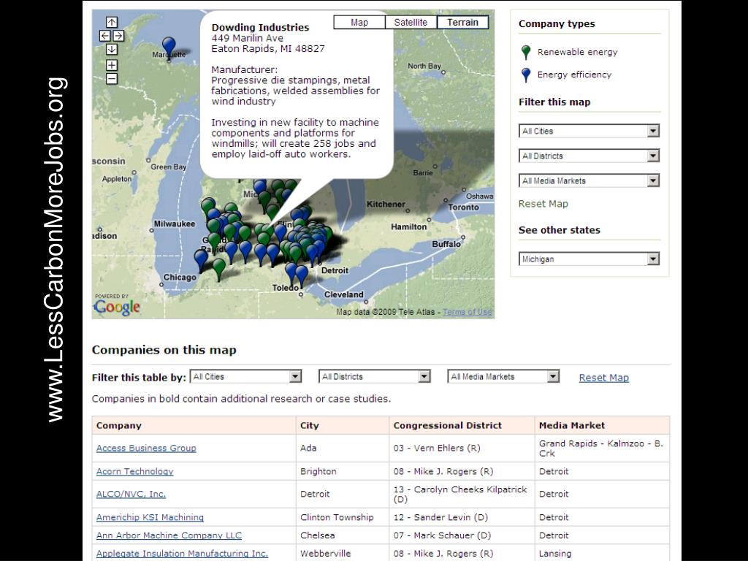Open Access Business Group company link
The image size is (748, 561).
point(146,448)
